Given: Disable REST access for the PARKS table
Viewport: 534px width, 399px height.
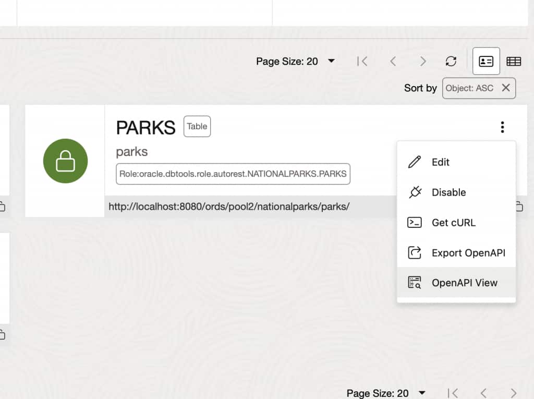Looking at the screenshot, I should [x=448, y=192].
